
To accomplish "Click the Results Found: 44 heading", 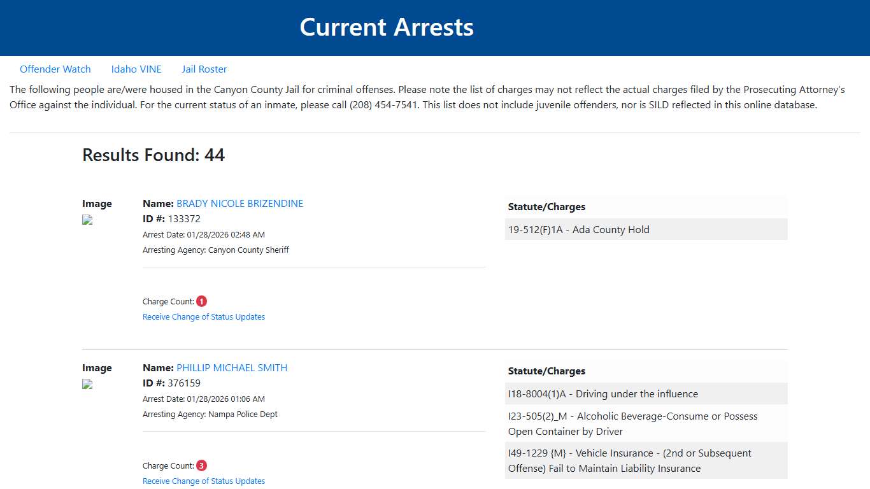I will 153,155.
